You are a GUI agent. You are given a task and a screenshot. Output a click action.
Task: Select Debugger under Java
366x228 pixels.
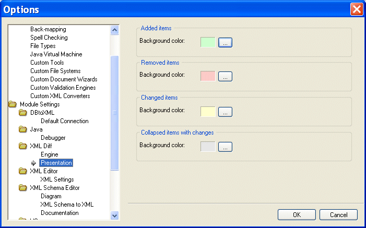click(x=53, y=138)
